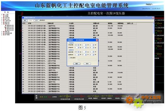Collapse the expanded 报警记录 tree node
This screenshot has height=111, width=165.
[2, 24]
